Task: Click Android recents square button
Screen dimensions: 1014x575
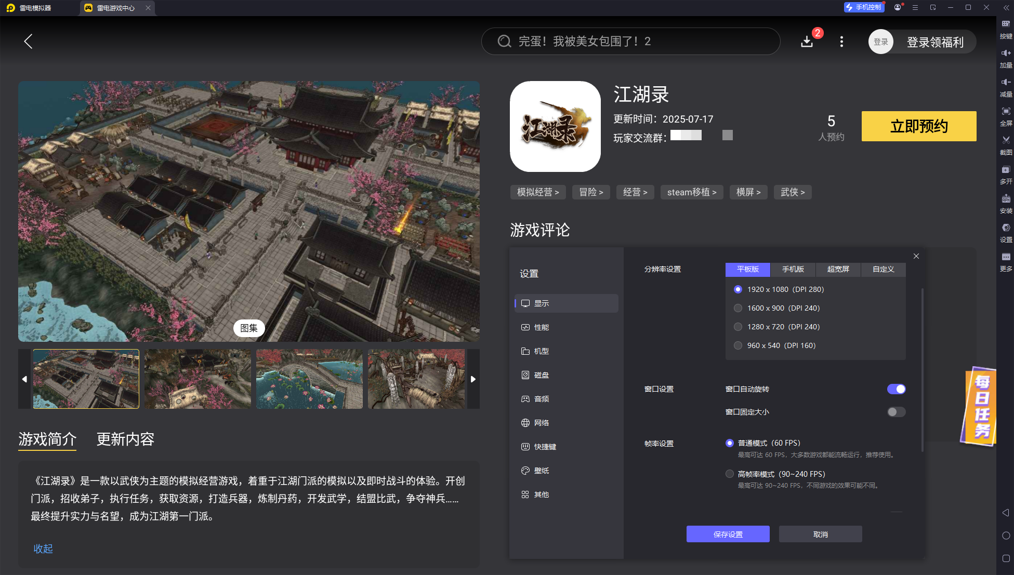Action: pyautogui.click(x=1006, y=558)
